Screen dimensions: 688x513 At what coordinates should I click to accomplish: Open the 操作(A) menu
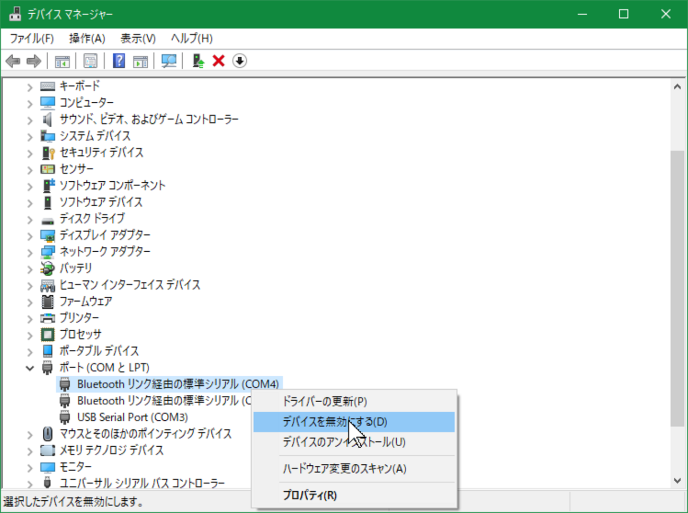(87, 39)
